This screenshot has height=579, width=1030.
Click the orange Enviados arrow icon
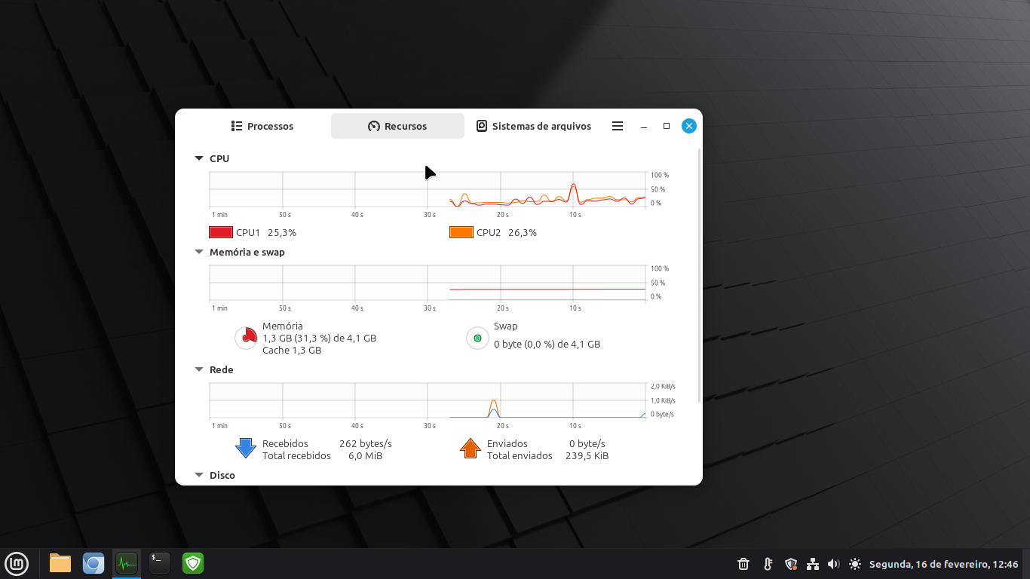(x=471, y=448)
